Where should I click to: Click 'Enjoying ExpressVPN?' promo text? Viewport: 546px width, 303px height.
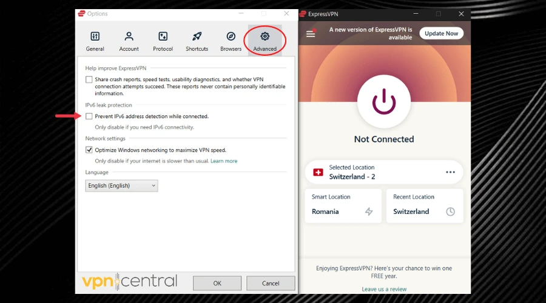(384, 272)
